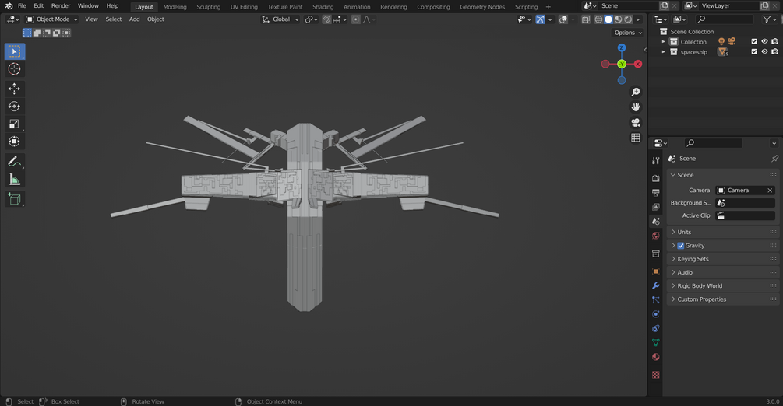Open the Output properties tab

click(656, 193)
